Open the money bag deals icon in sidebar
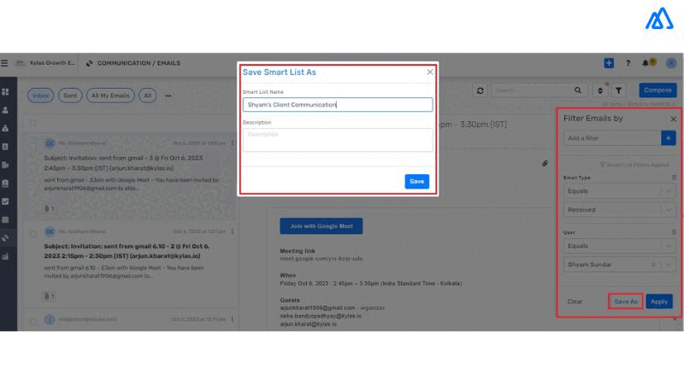Viewport: 684px width, 384px height. point(5,129)
